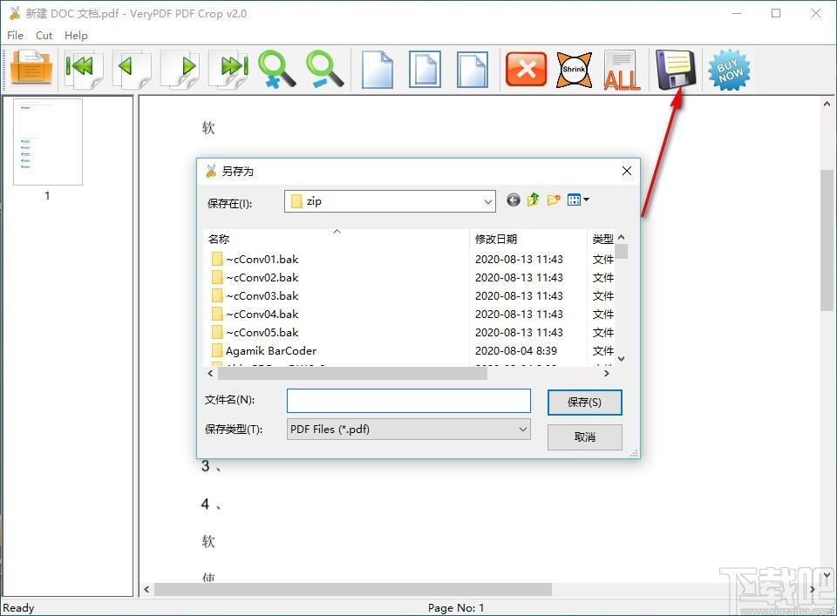Open the Cut menu
This screenshot has height=616, width=837.
44,35
